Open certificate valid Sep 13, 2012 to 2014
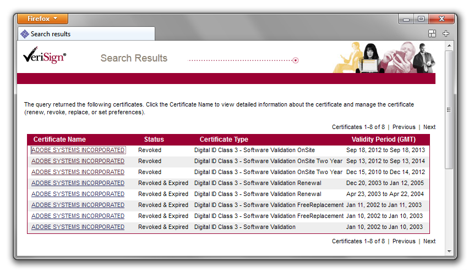474x274 pixels. (78, 161)
